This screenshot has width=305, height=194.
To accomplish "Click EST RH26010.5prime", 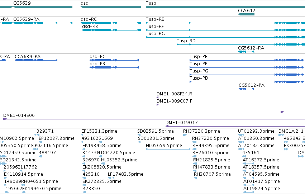I will (x=211, y=153).
